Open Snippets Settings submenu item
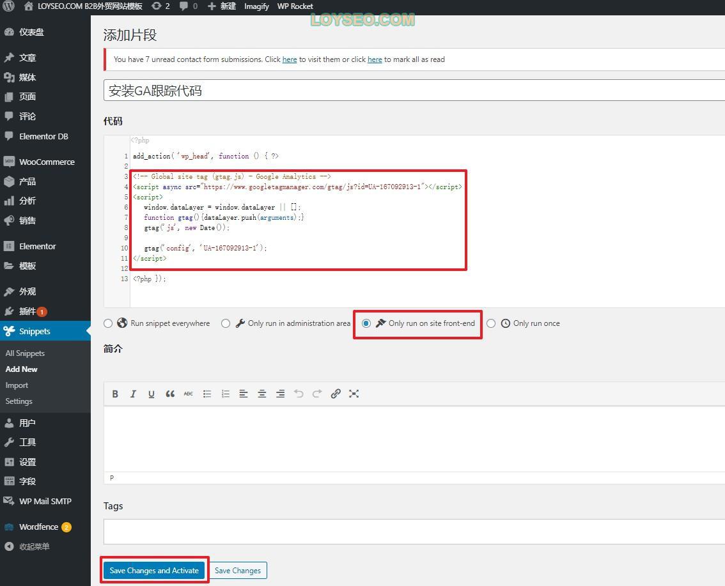The height and width of the screenshot is (586, 725). click(x=19, y=401)
